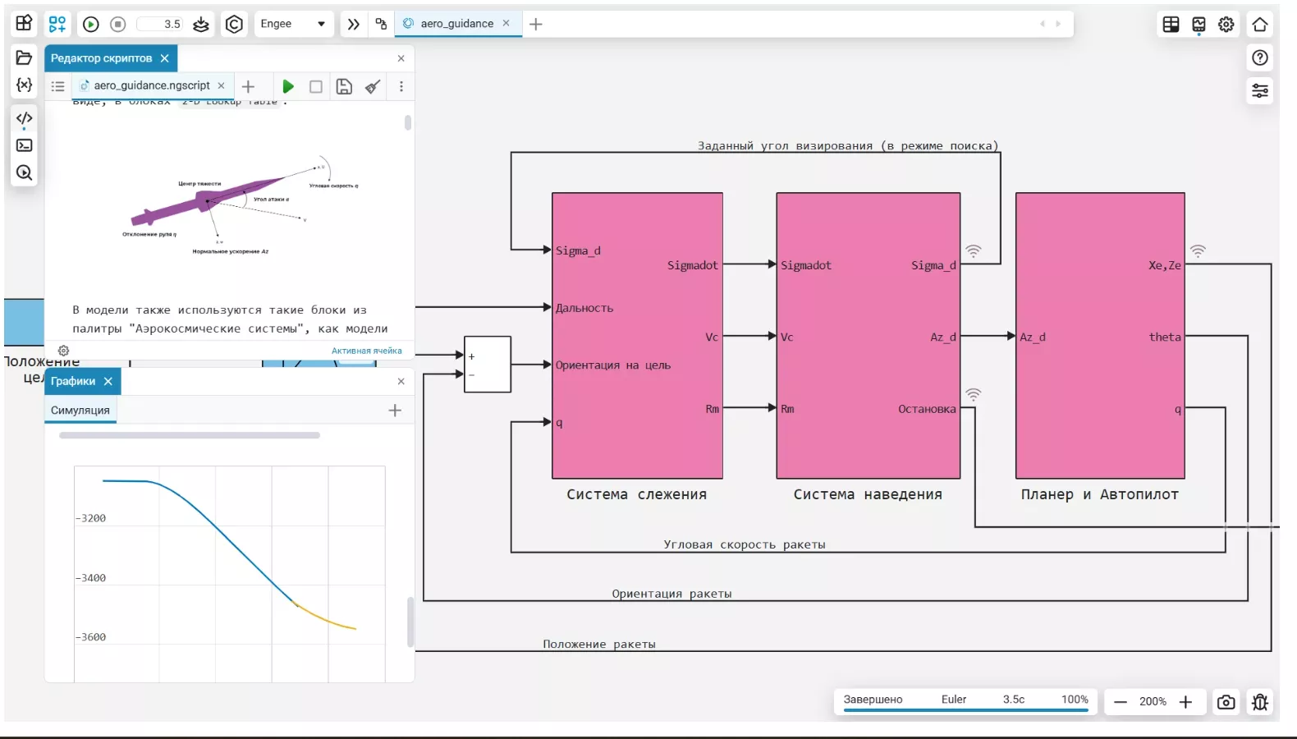
Task: Add a new script tab
Action: [248, 86]
